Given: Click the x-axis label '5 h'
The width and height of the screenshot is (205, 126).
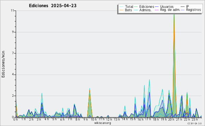Looking at the screenshot, I should click(54, 119).
